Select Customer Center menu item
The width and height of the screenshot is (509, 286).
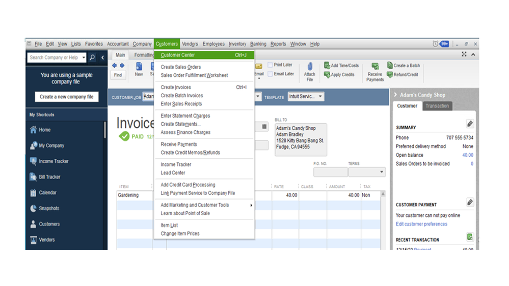[x=204, y=55]
